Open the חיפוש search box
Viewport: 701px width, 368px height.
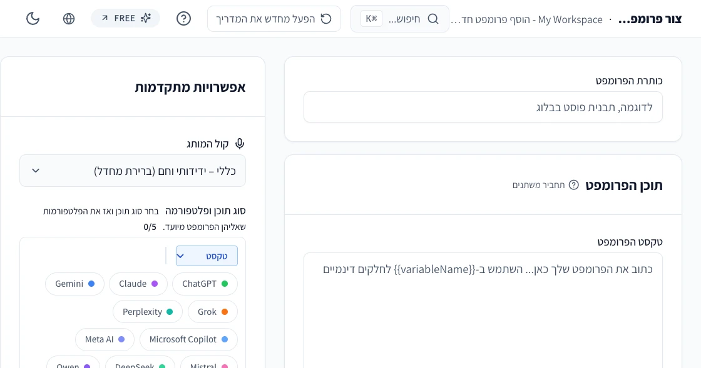coord(400,19)
